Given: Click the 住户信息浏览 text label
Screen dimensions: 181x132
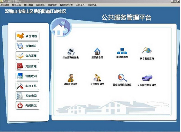Looking at the screenshot, I should (x=97, y=84).
